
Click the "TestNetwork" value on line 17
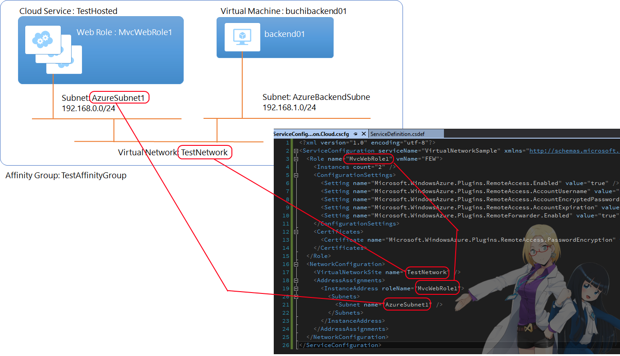[x=426, y=272]
